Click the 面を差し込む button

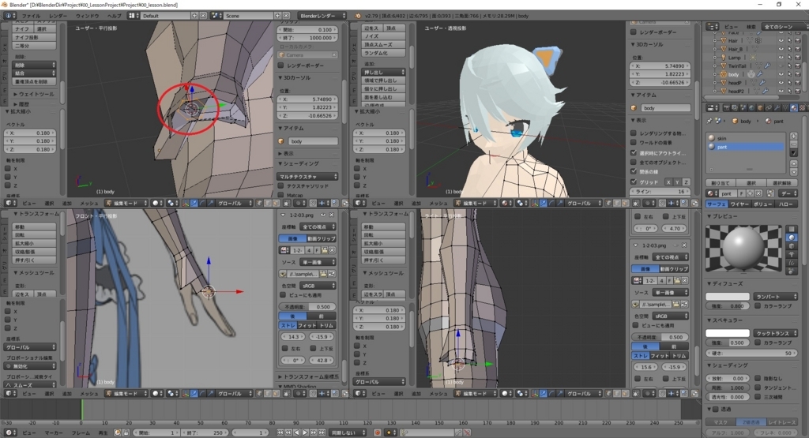coord(383,97)
